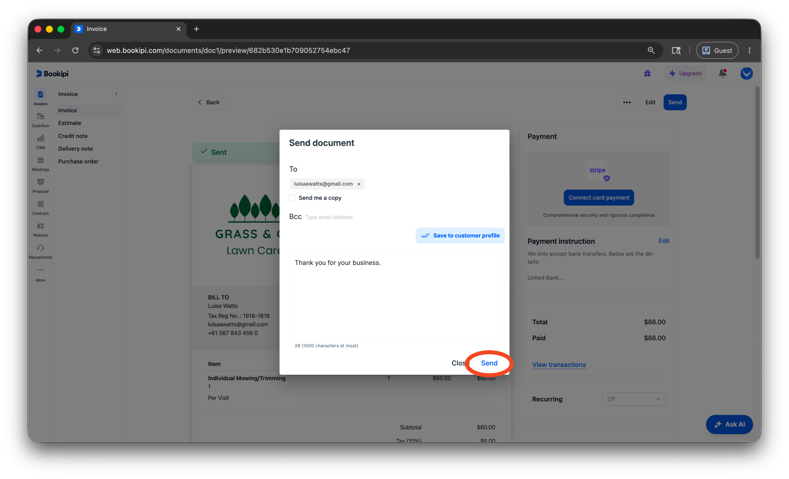Screen dimensions: 789x479
Task: Click Save to customer profile
Action: [x=460, y=236]
